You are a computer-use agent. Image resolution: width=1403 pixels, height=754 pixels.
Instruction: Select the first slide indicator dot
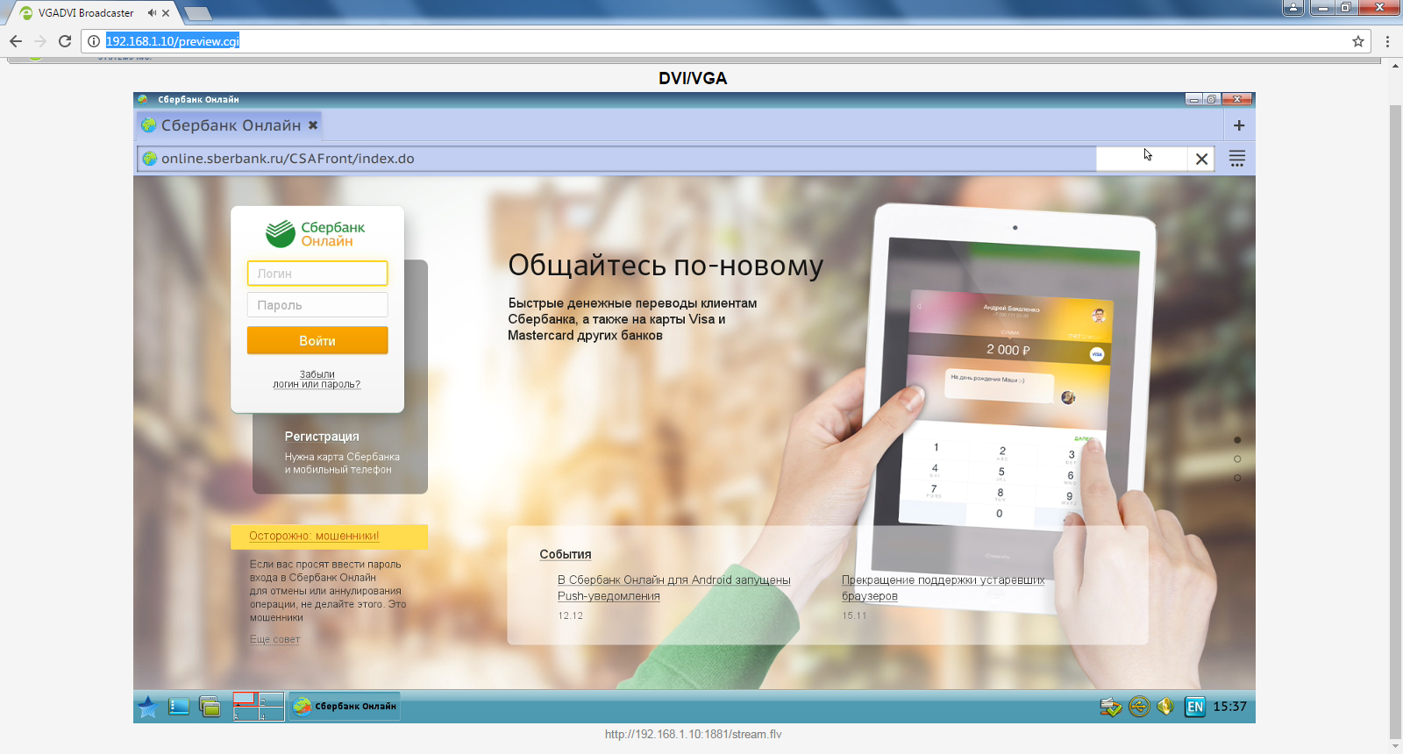(x=1237, y=440)
